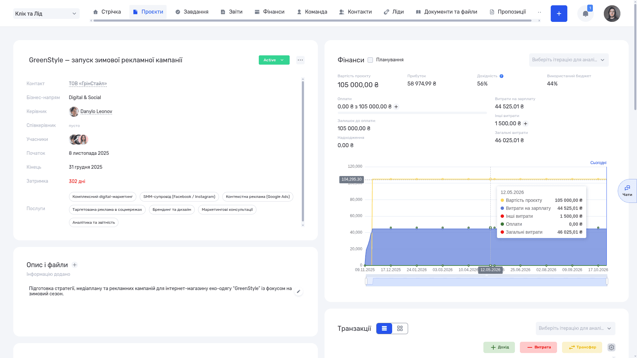Go to the Контакти tab
Viewport: 637px width, 358px height.
[x=355, y=12]
